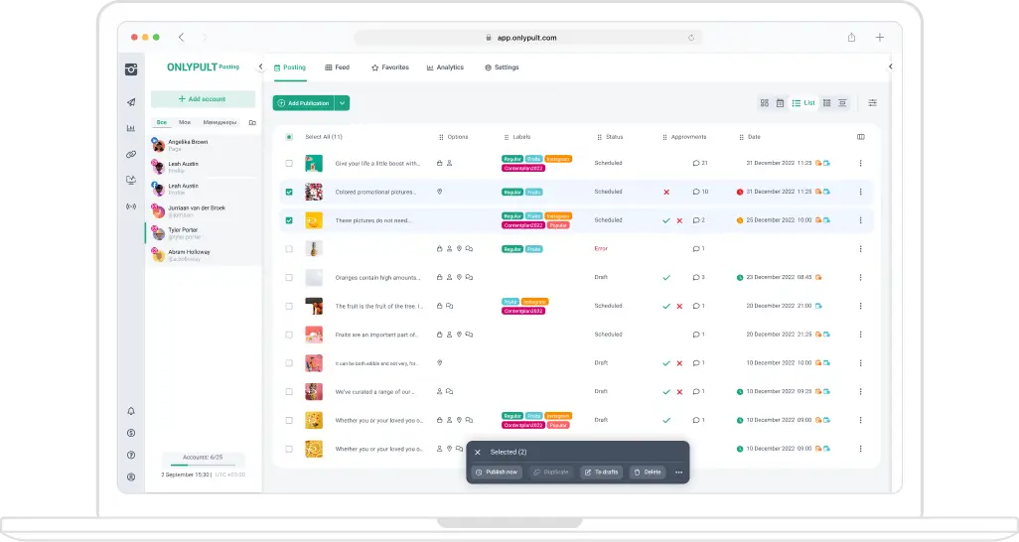Click the Add account button
The width and height of the screenshot is (1019, 542).
click(203, 99)
